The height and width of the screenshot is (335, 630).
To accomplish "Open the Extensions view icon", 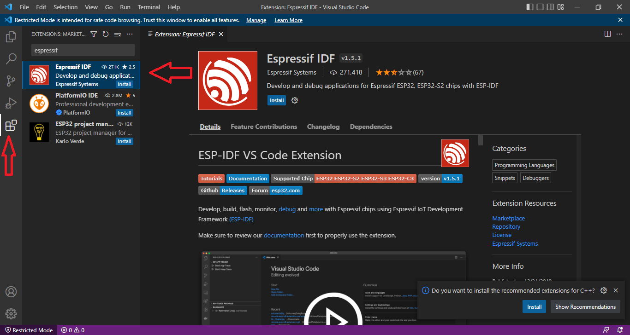I will pos(11,125).
